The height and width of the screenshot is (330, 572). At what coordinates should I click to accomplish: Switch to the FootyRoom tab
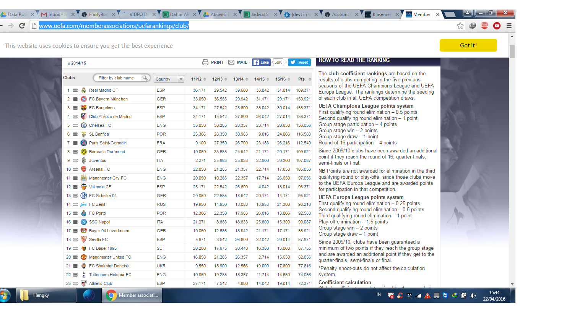[97, 15]
